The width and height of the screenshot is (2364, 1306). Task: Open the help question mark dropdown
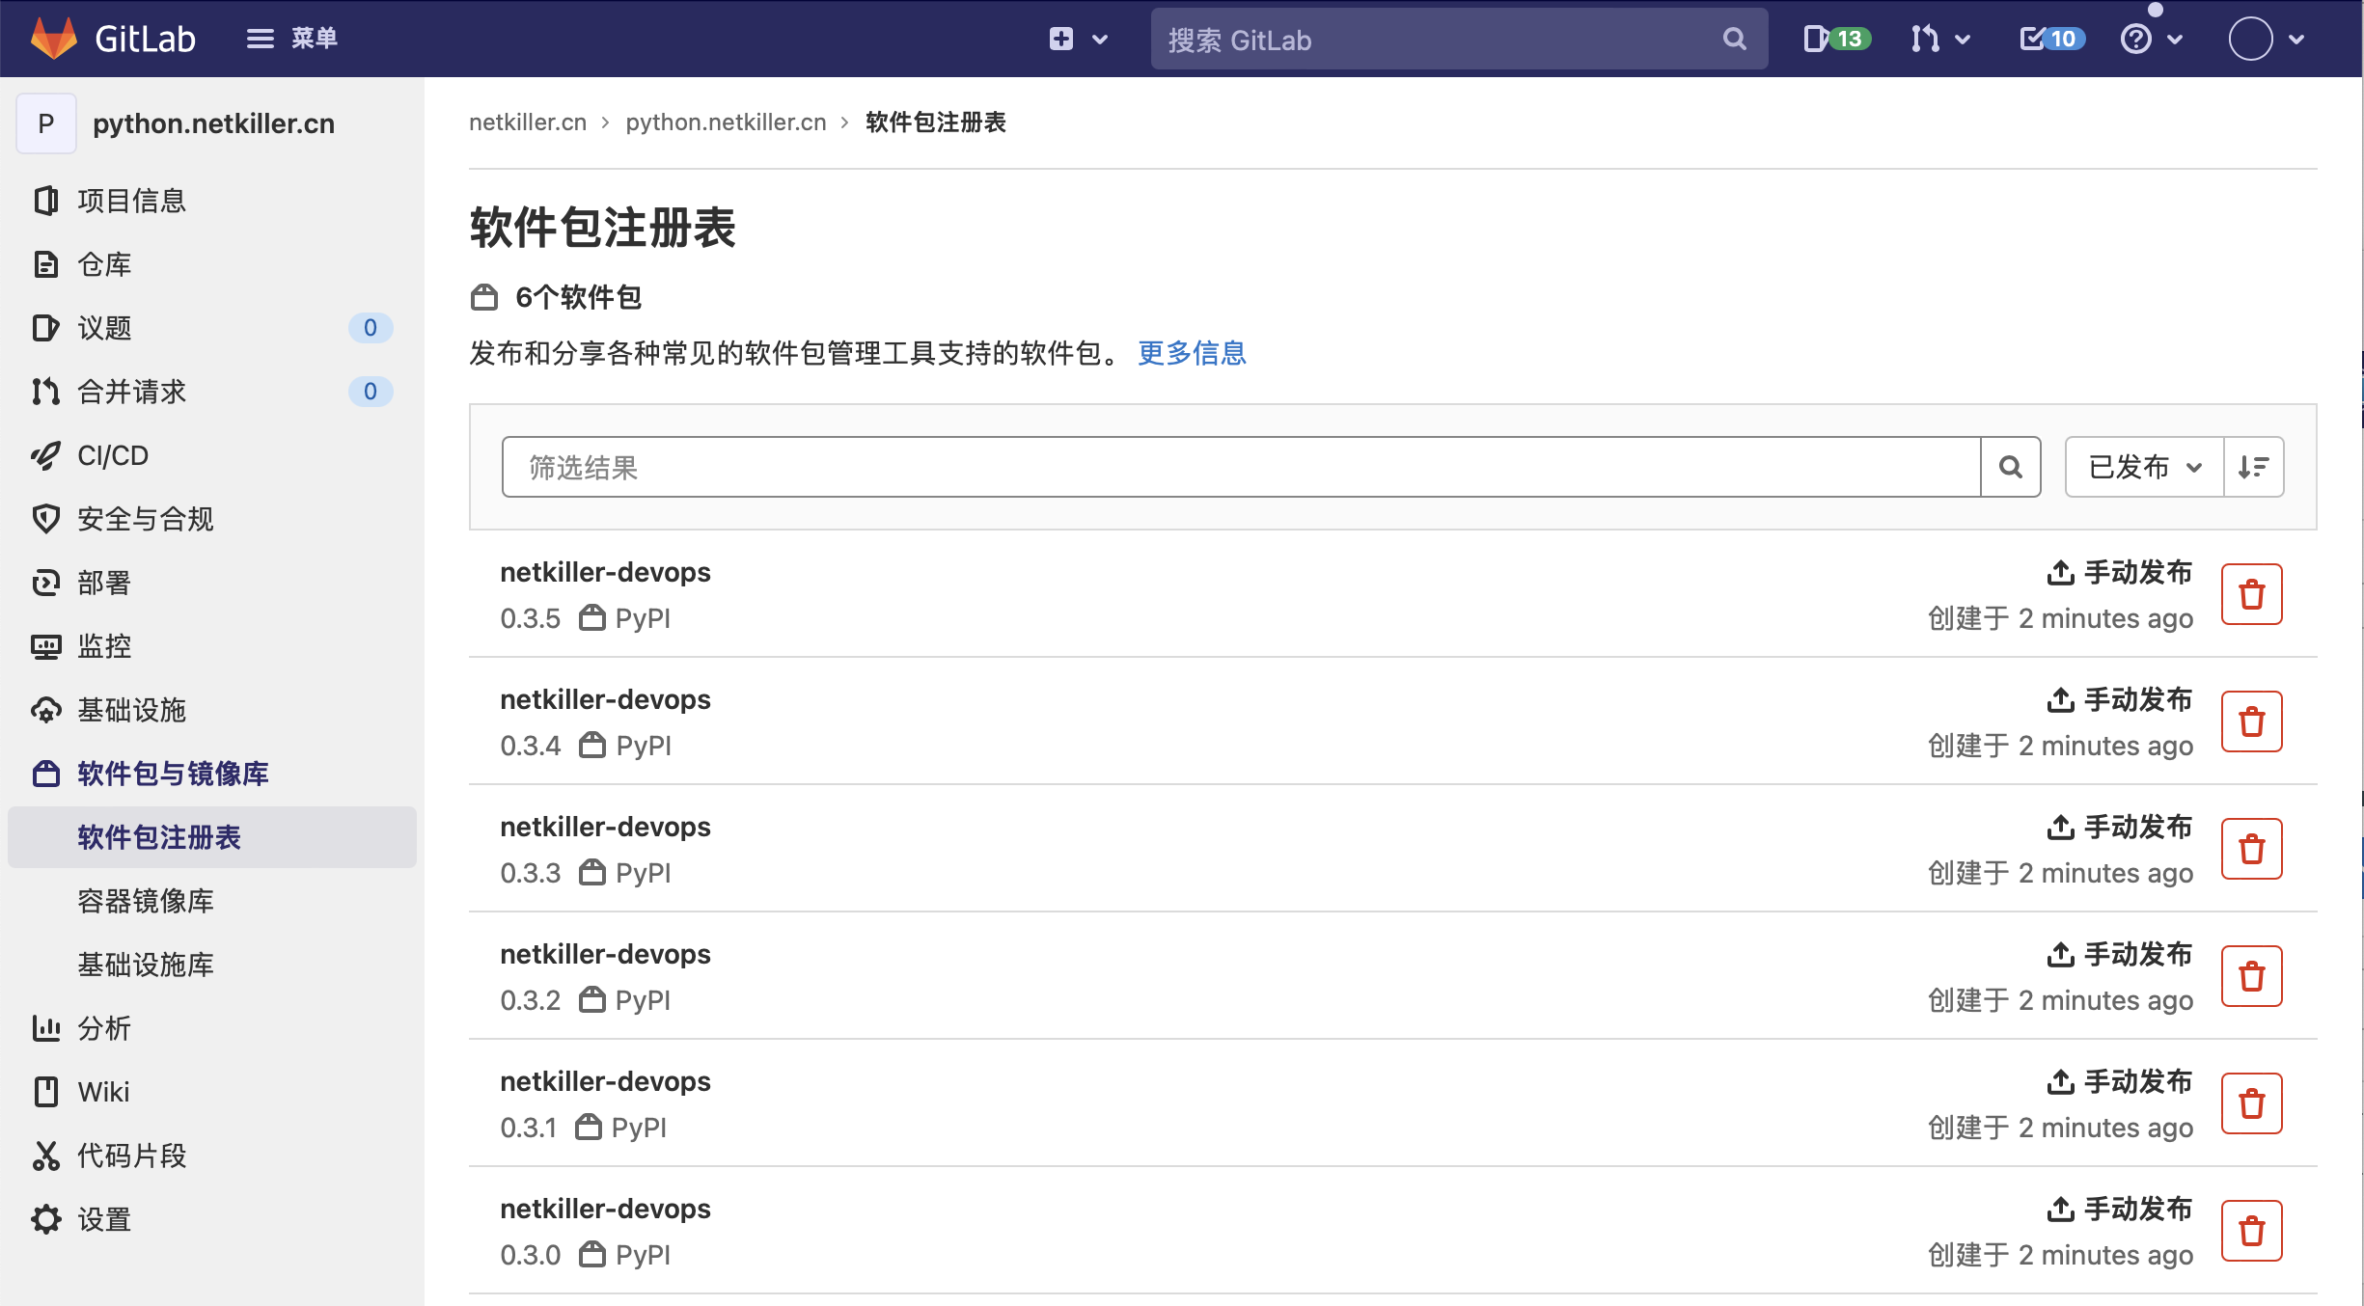click(x=2151, y=39)
